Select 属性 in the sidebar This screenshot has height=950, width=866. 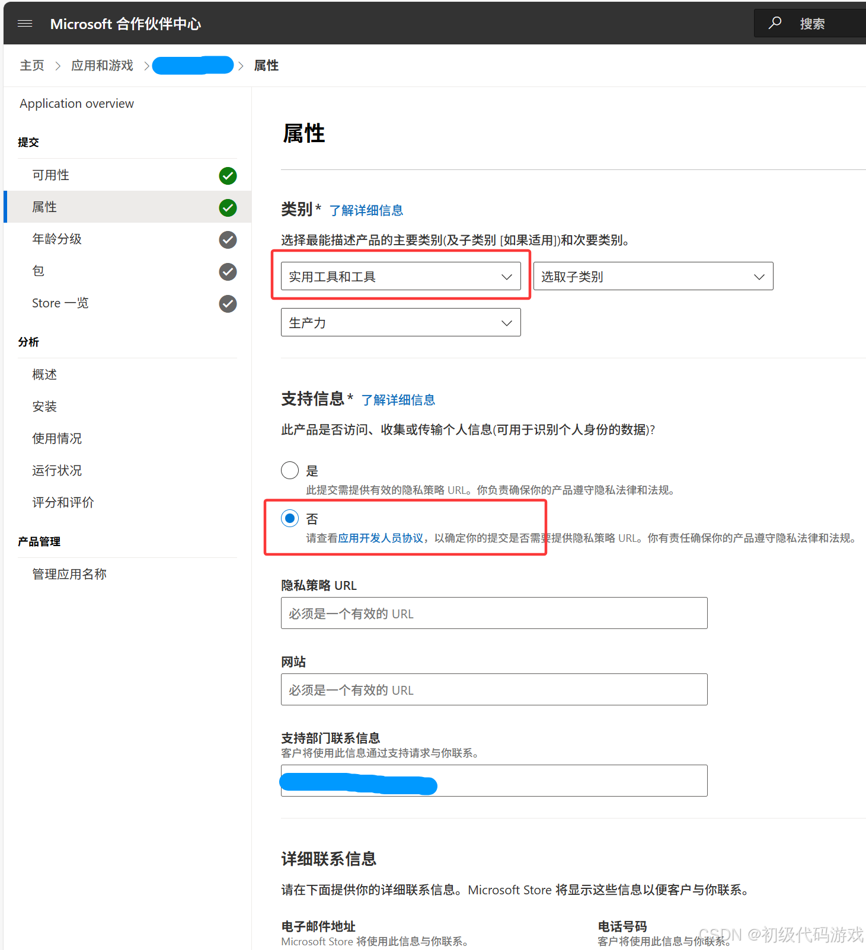click(x=127, y=207)
